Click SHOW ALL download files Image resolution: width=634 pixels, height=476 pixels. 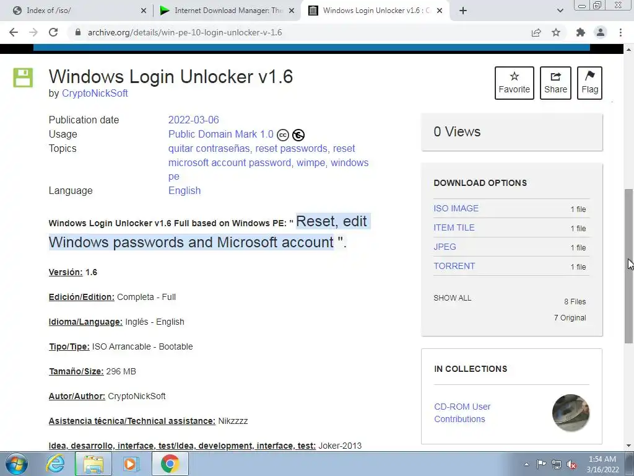click(x=452, y=298)
